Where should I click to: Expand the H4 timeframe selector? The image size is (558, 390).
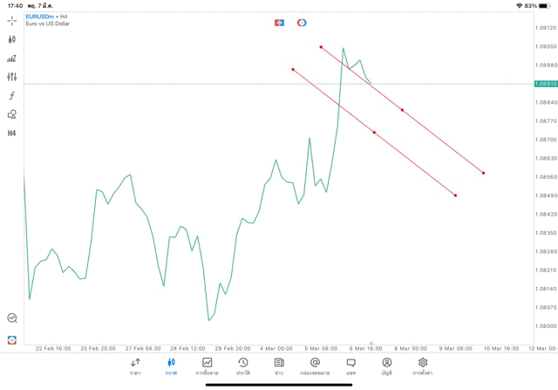click(12, 133)
